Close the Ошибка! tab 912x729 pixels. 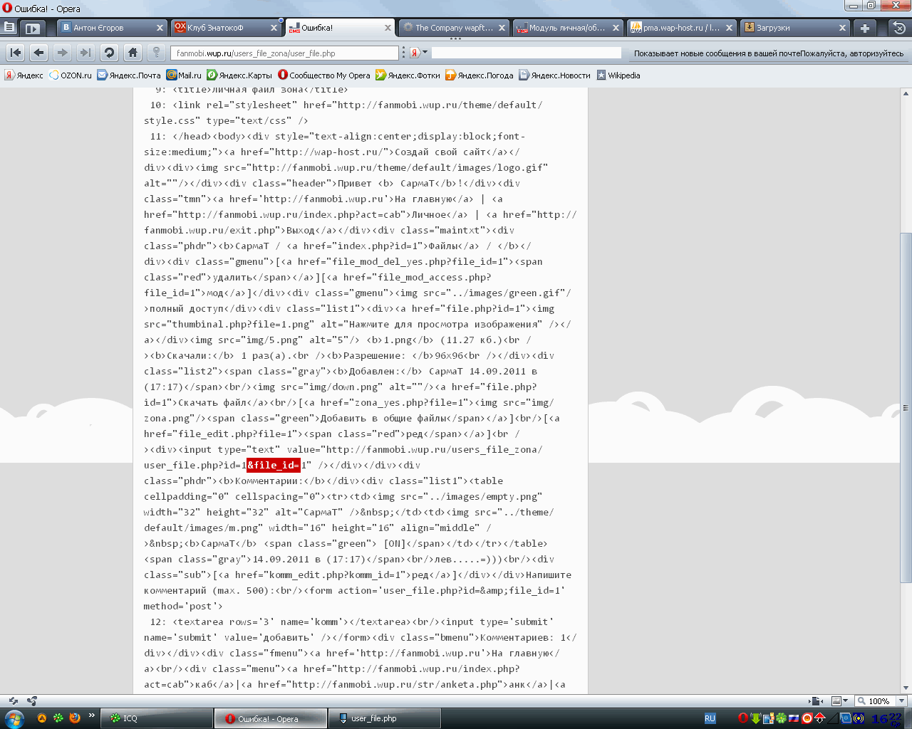click(x=388, y=28)
